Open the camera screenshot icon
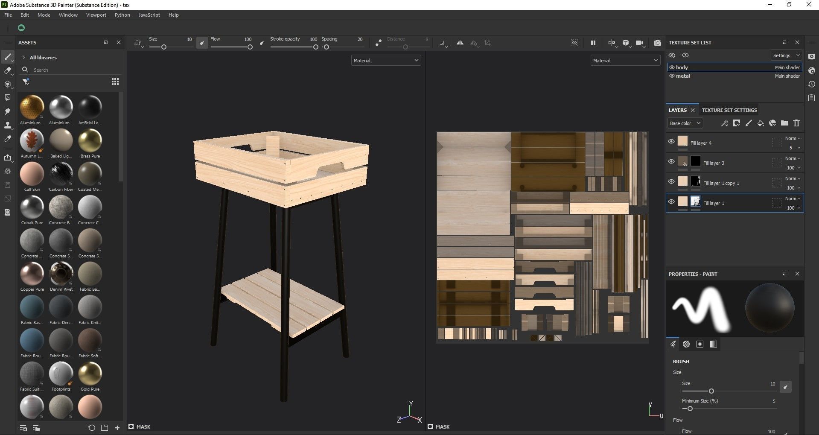Image resolution: width=819 pixels, height=435 pixels. 657,43
